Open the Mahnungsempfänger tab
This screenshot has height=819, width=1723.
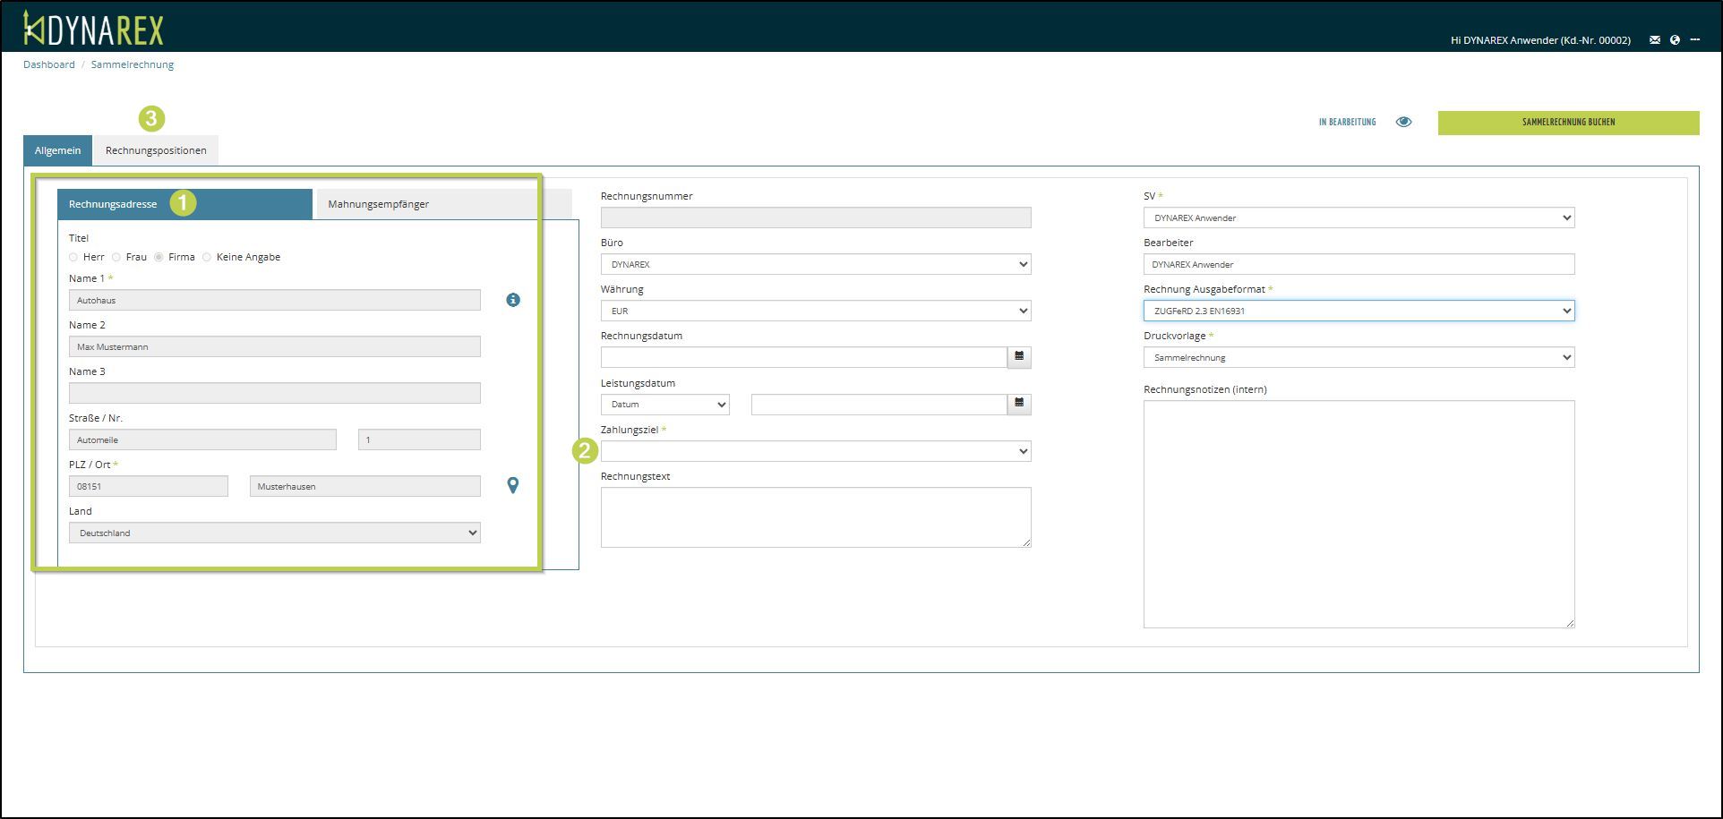tap(378, 204)
